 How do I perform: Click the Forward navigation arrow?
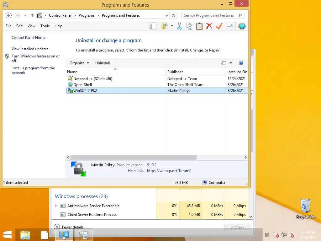tap(18, 15)
